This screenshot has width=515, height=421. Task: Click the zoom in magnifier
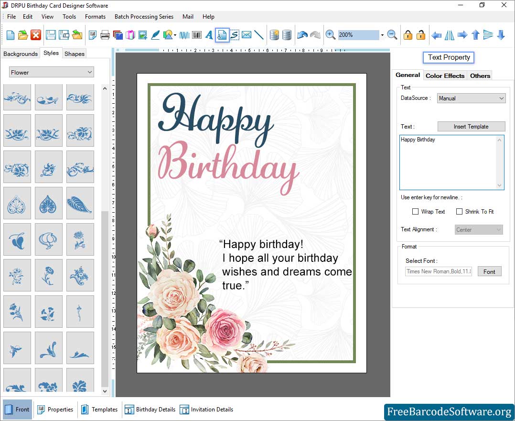coord(330,35)
